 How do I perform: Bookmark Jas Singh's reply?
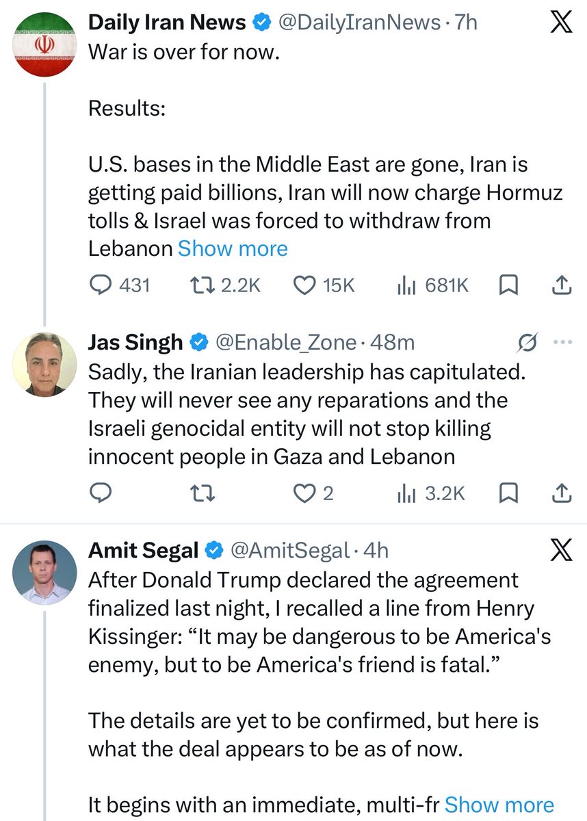pyautogui.click(x=508, y=493)
